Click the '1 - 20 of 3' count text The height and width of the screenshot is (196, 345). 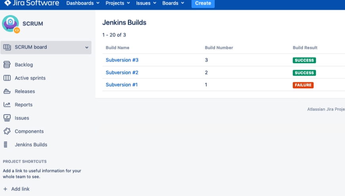click(x=114, y=35)
